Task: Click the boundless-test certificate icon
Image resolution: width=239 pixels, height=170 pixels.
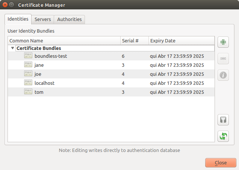Action: (x=28, y=56)
